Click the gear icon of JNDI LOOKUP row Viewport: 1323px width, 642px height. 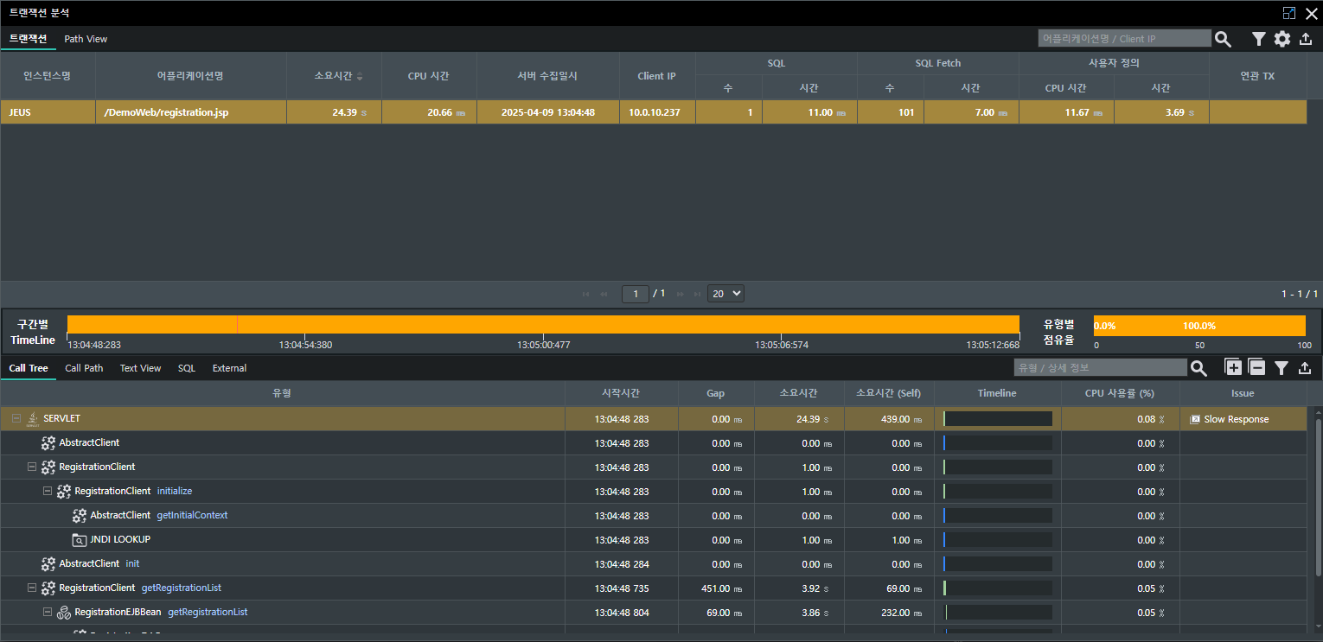pyautogui.click(x=79, y=540)
